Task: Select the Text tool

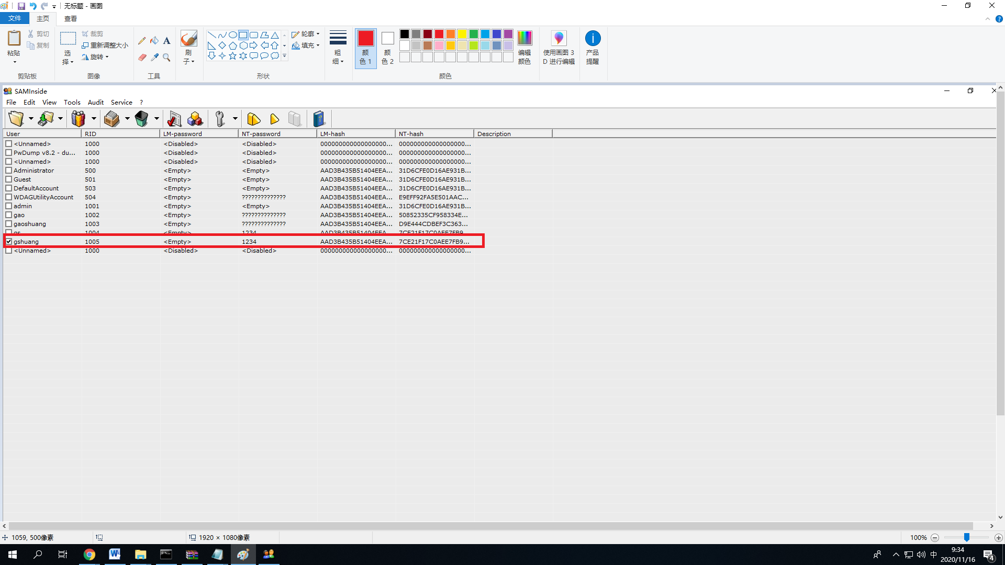Action: pos(166,41)
